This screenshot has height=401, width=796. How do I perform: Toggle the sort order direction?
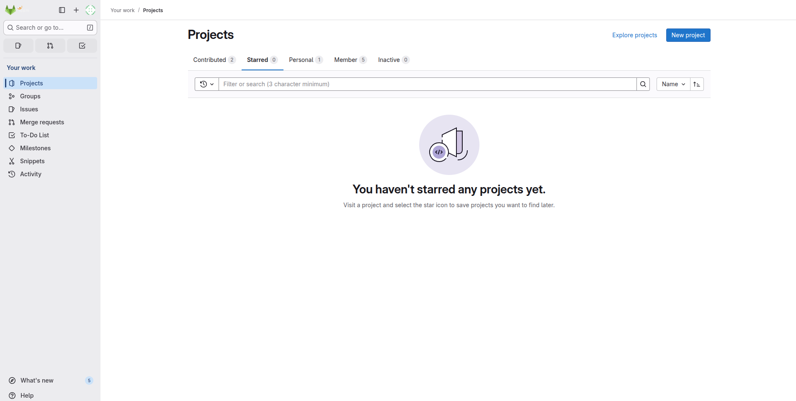point(696,84)
